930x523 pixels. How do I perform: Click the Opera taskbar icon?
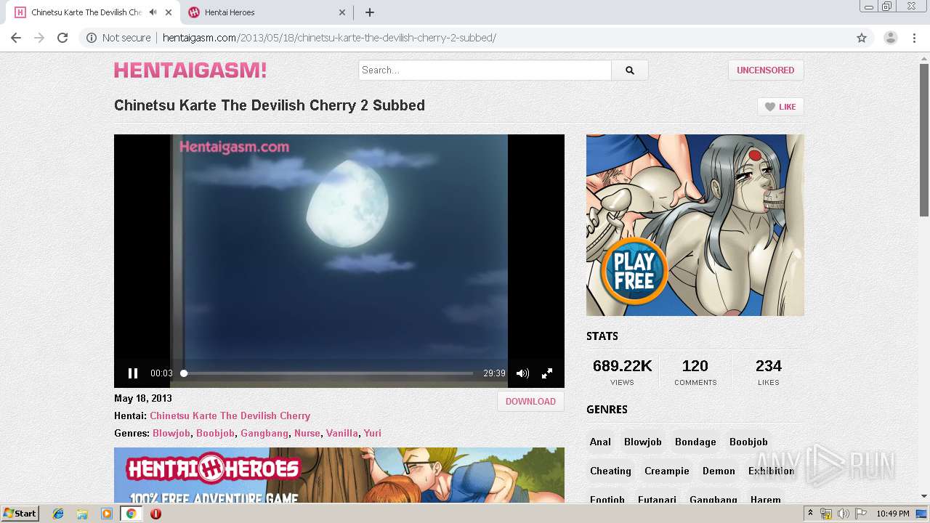pyautogui.click(x=155, y=514)
